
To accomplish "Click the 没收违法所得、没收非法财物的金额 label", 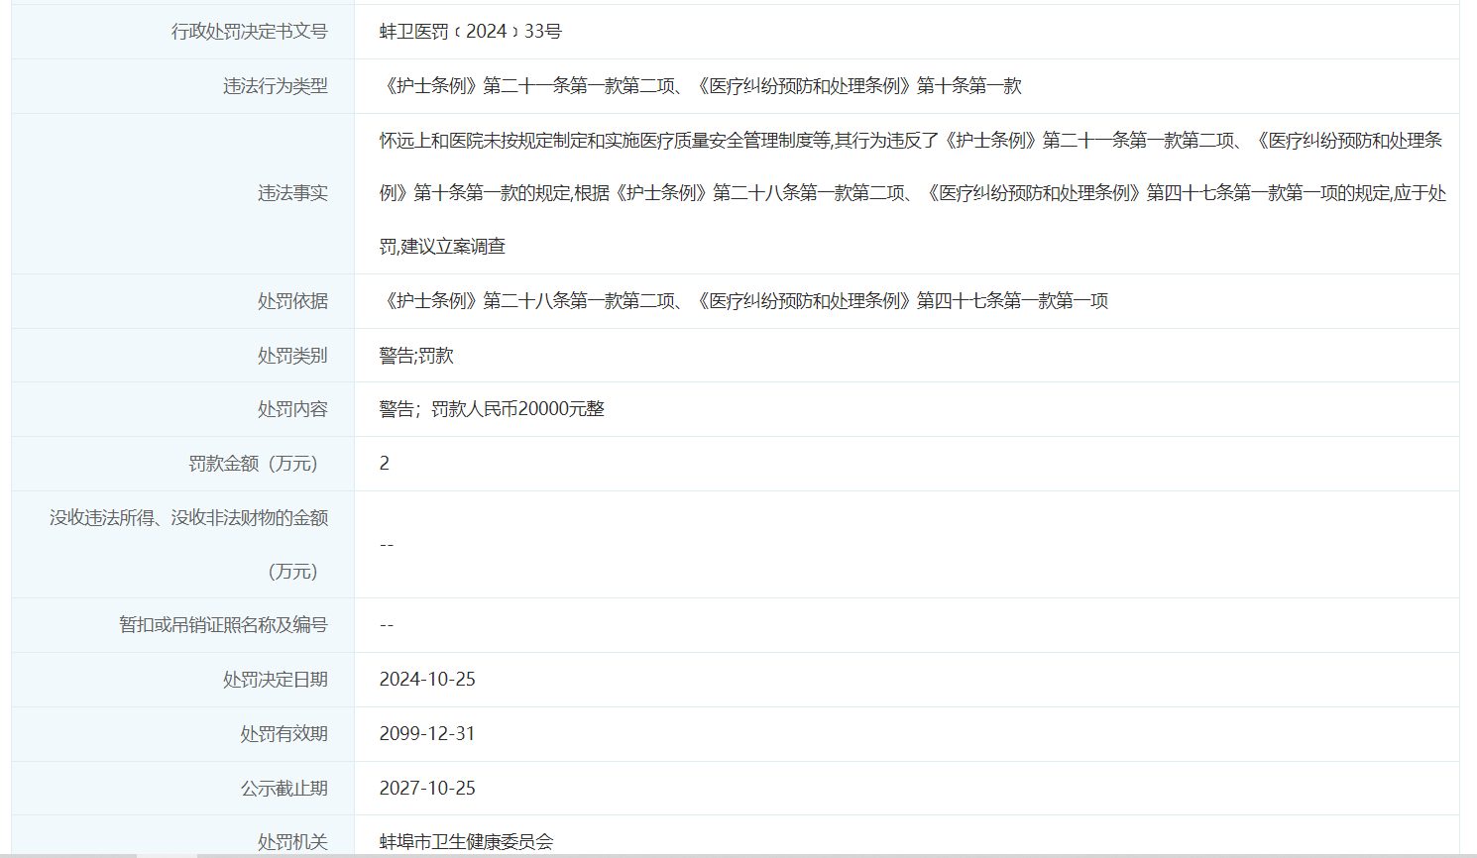I will [188, 544].
